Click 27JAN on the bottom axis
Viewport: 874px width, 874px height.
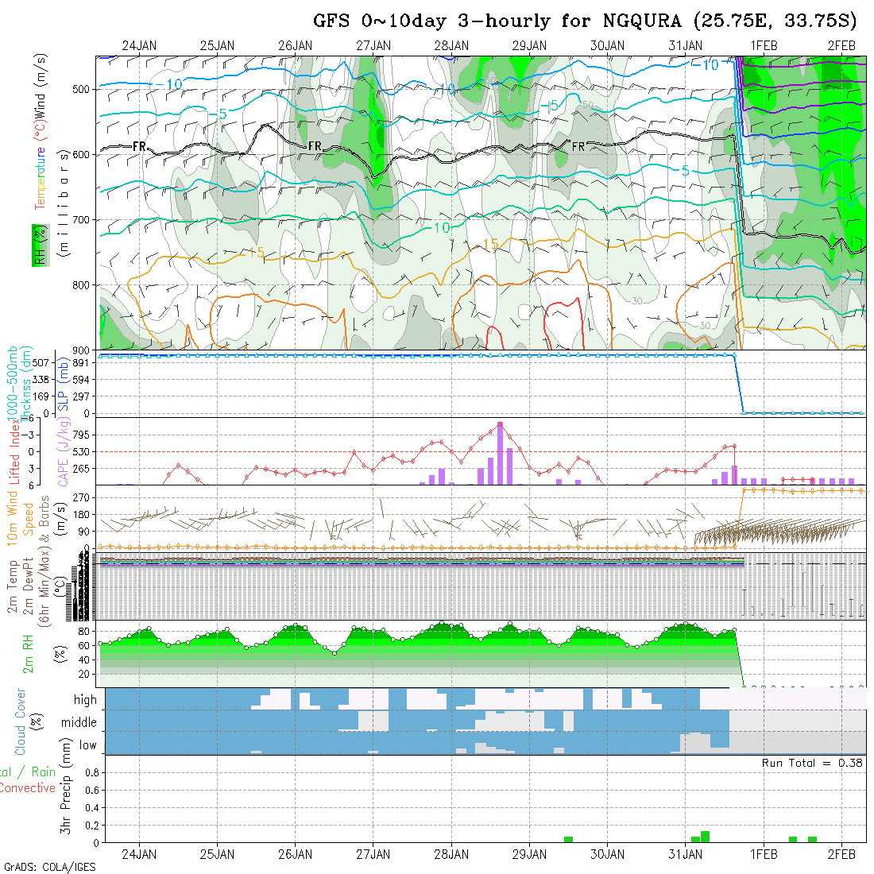coord(373,854)
